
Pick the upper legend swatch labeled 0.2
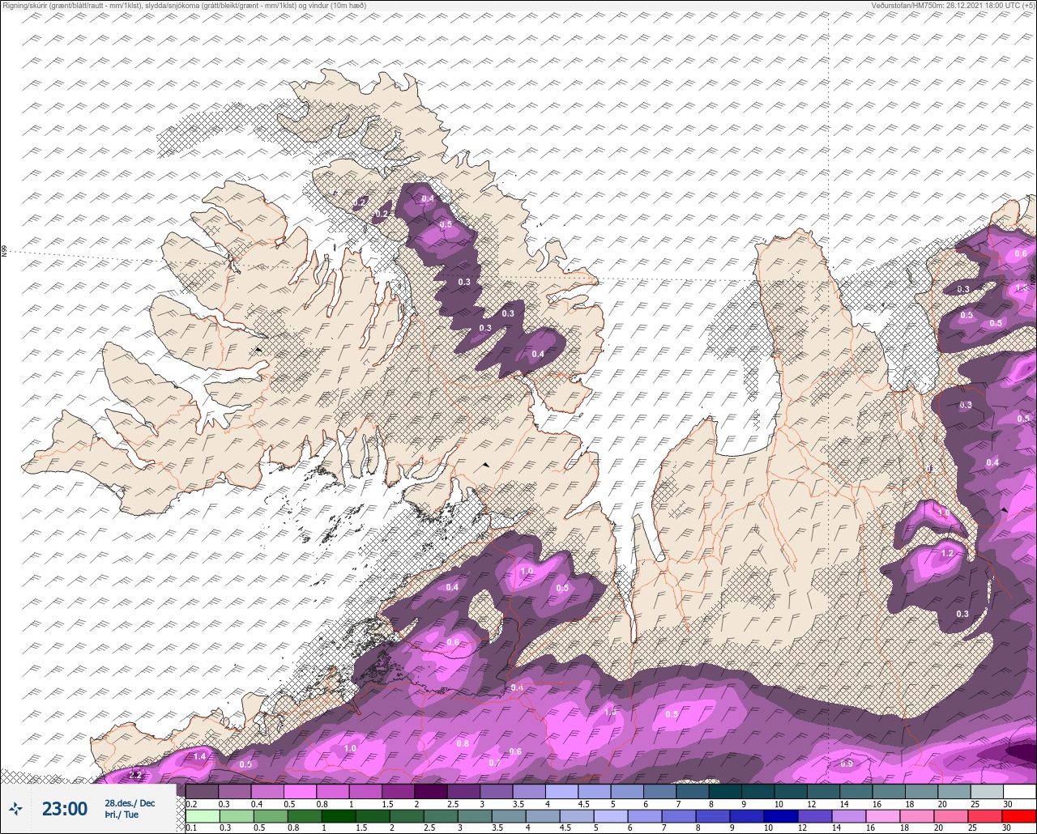pyautogui.click(x=203, y=791)
